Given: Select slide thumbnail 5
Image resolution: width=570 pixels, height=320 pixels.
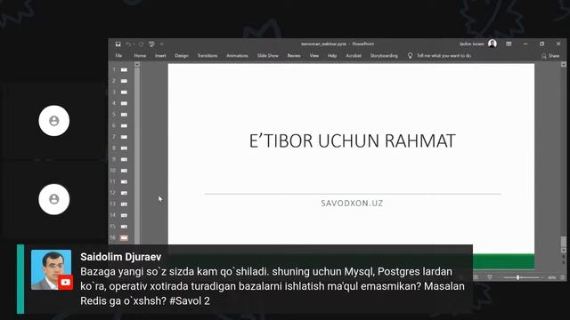Looking at the screenshot, I should coord(124,115).
